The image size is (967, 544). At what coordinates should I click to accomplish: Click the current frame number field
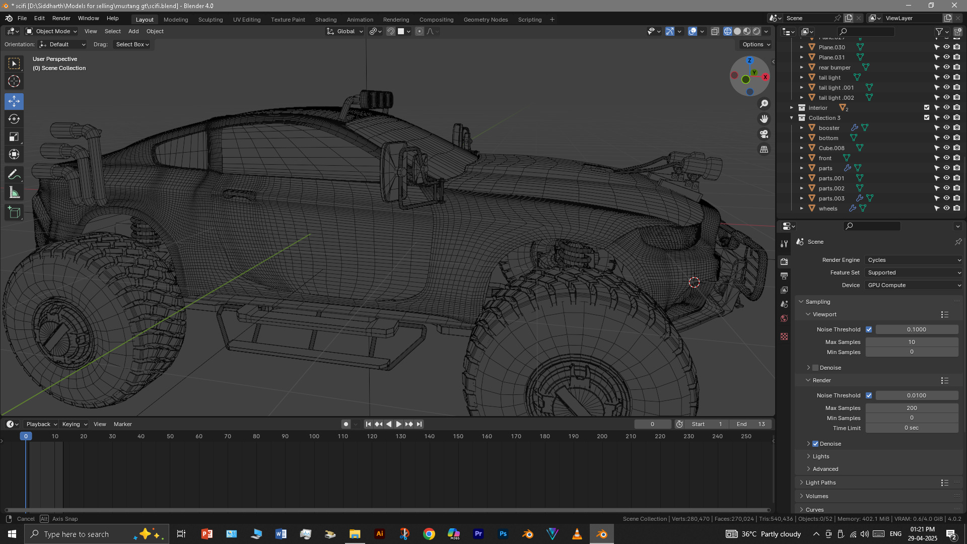tap(652, 424)
